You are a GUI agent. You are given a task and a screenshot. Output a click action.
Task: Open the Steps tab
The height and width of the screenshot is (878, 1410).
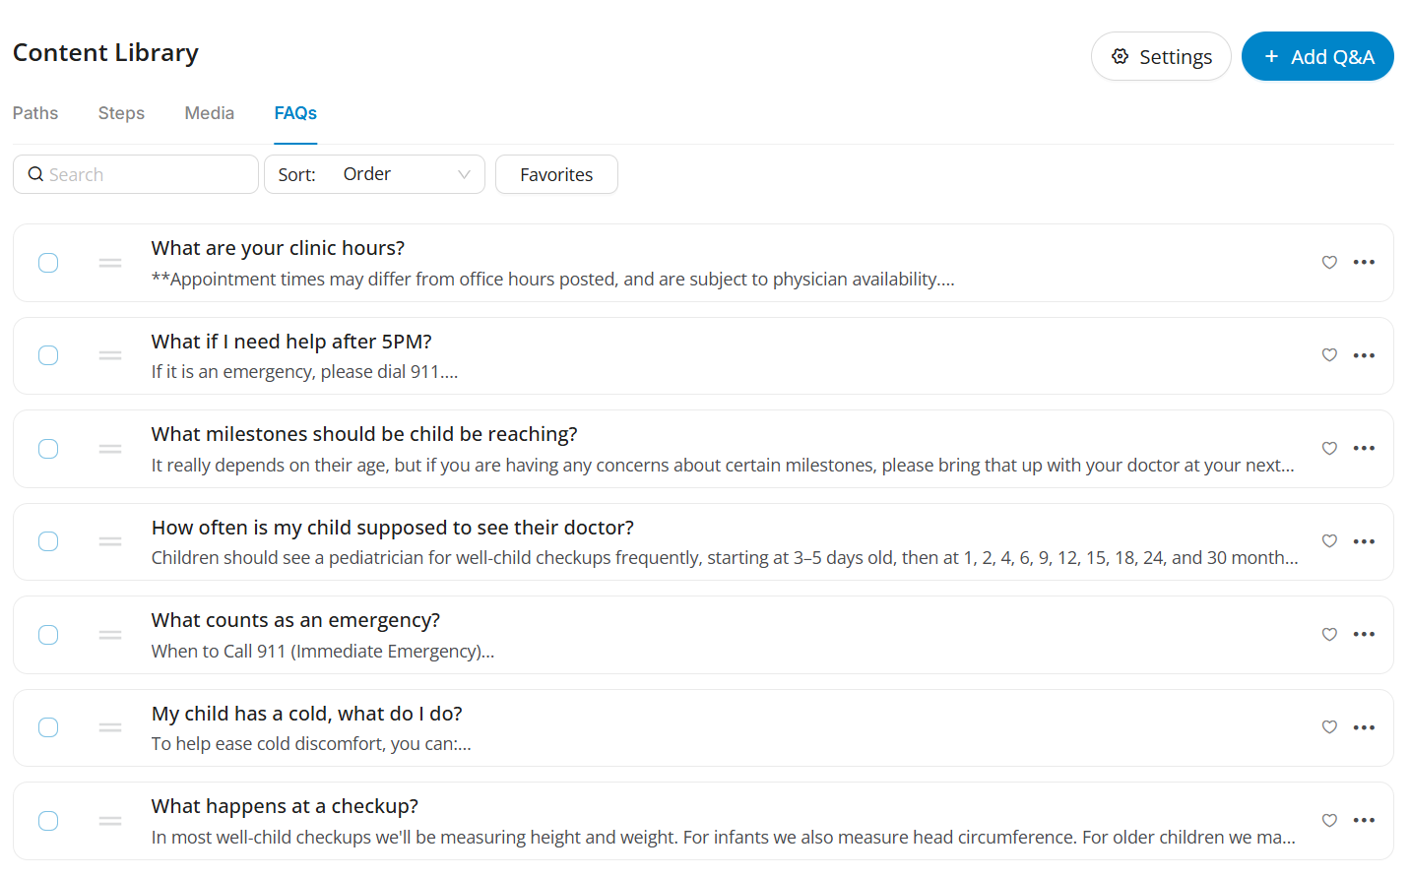pos(121,113)
